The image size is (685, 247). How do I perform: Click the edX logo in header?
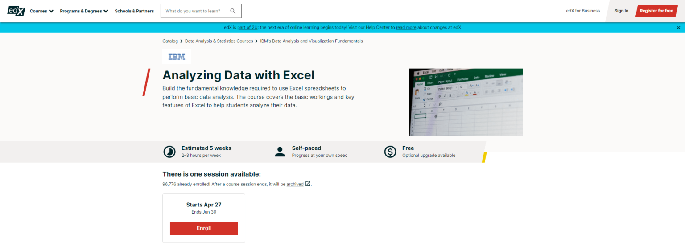16,11
